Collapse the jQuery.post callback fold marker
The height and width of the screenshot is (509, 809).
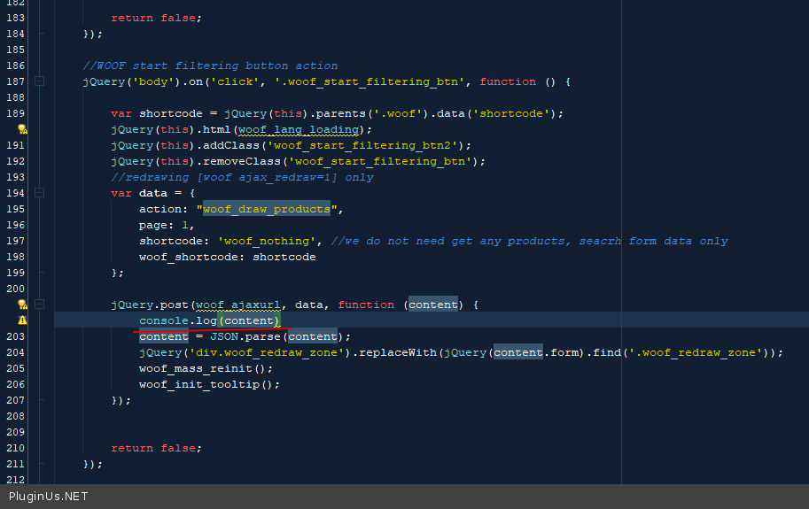[39, 305]
